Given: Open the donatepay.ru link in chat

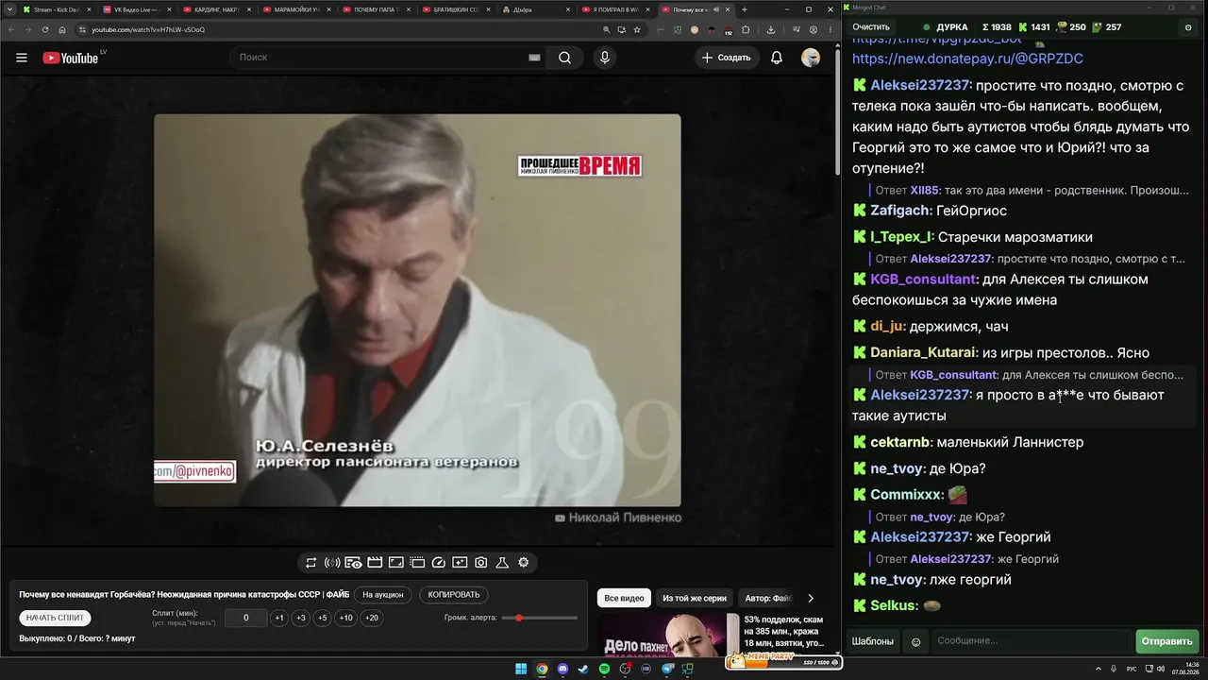Looking at the screenshot, I should (x=967, y=59).
